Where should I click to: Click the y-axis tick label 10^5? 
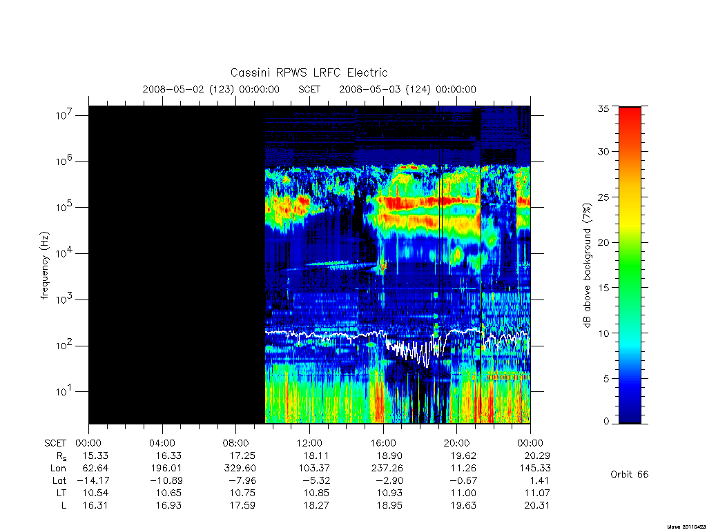pos(64,207)
